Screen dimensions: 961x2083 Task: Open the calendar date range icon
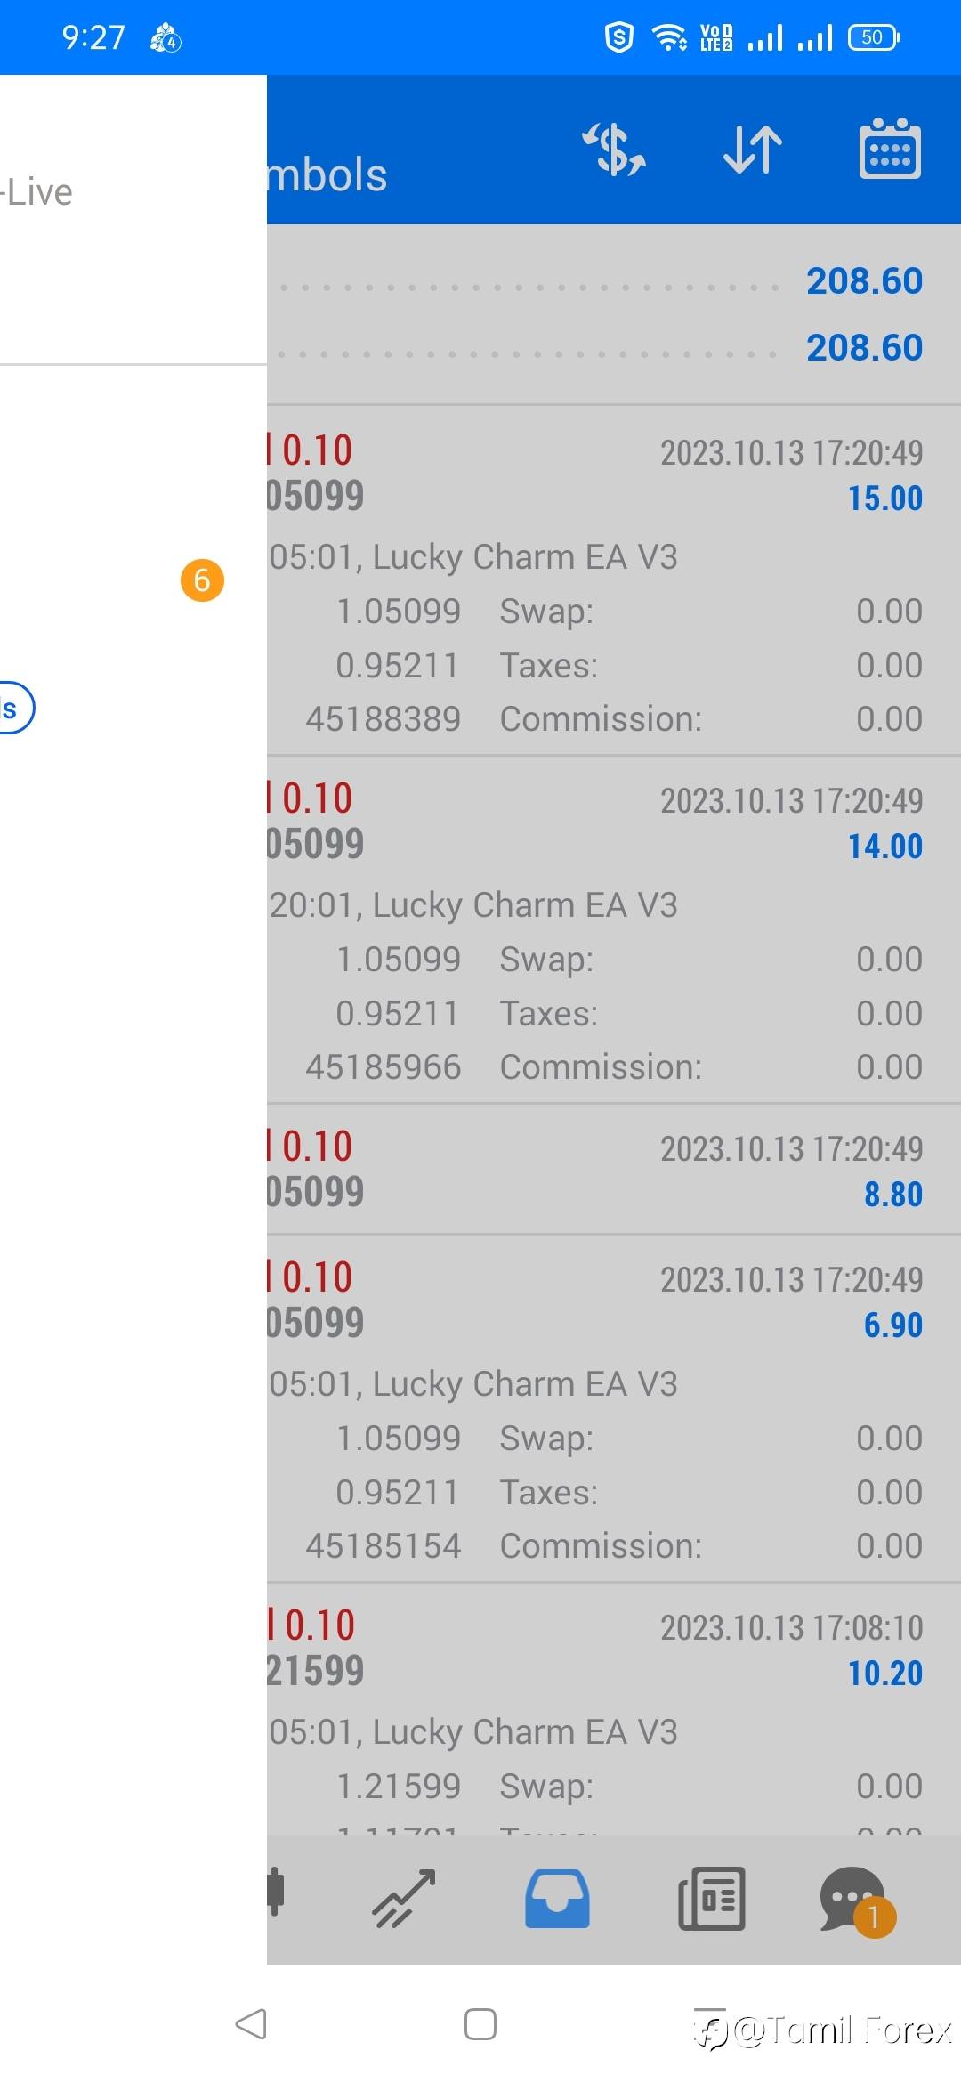click(x=890, y=150)
